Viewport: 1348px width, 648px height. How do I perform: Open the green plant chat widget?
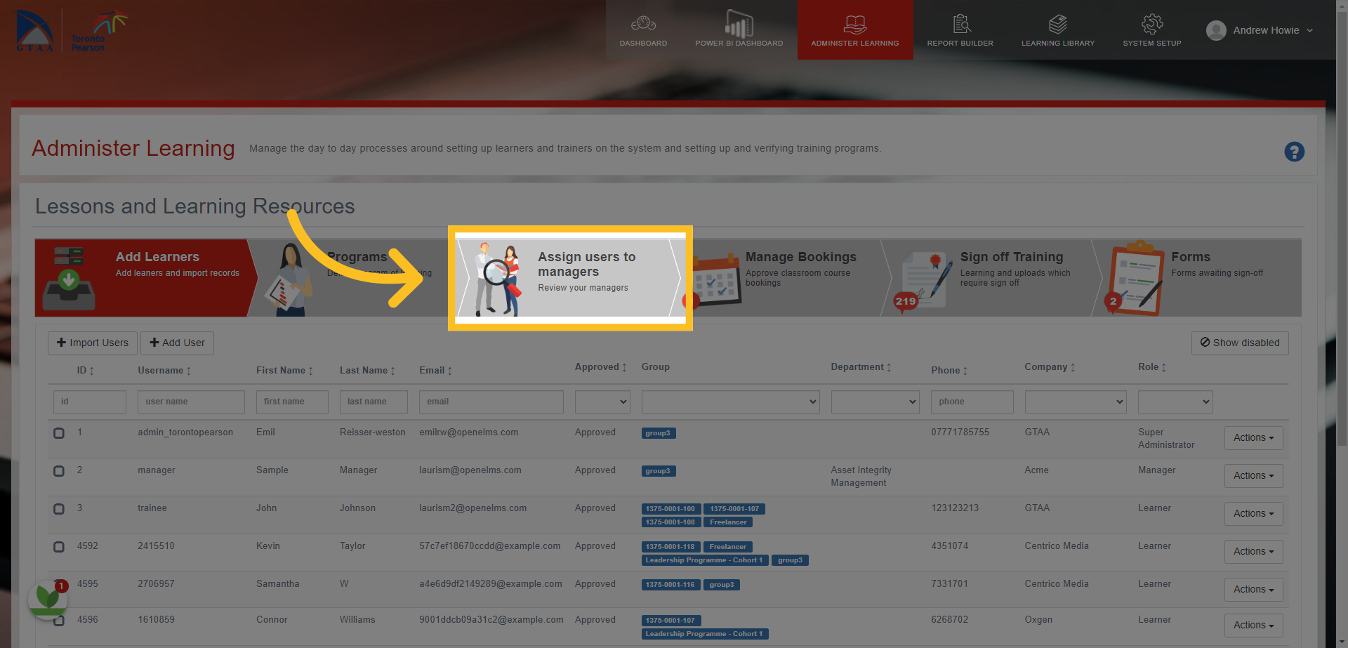47,599
